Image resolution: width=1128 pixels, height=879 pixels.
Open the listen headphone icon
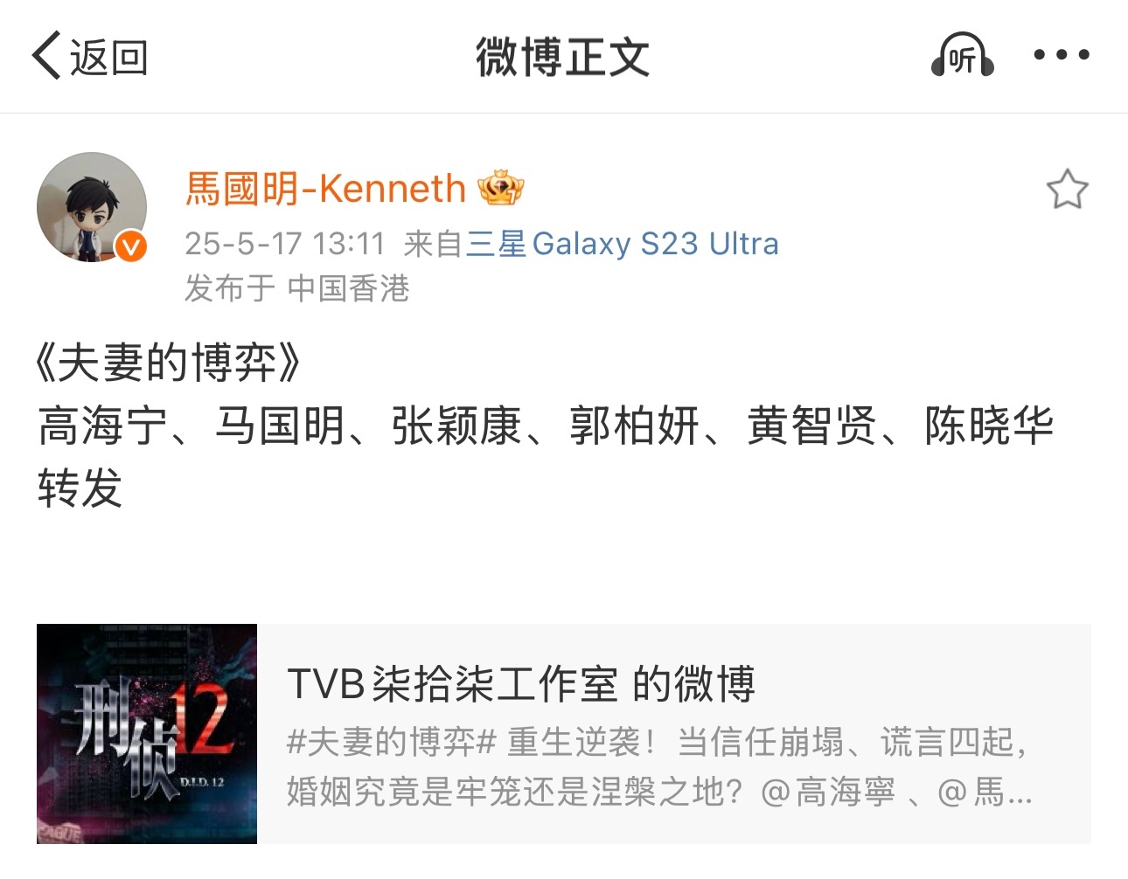point(962,55)
